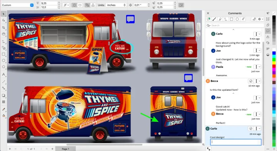Click the blue comment marker above rear truck view
Screen dimensions: 277x151
click(188, 78)
